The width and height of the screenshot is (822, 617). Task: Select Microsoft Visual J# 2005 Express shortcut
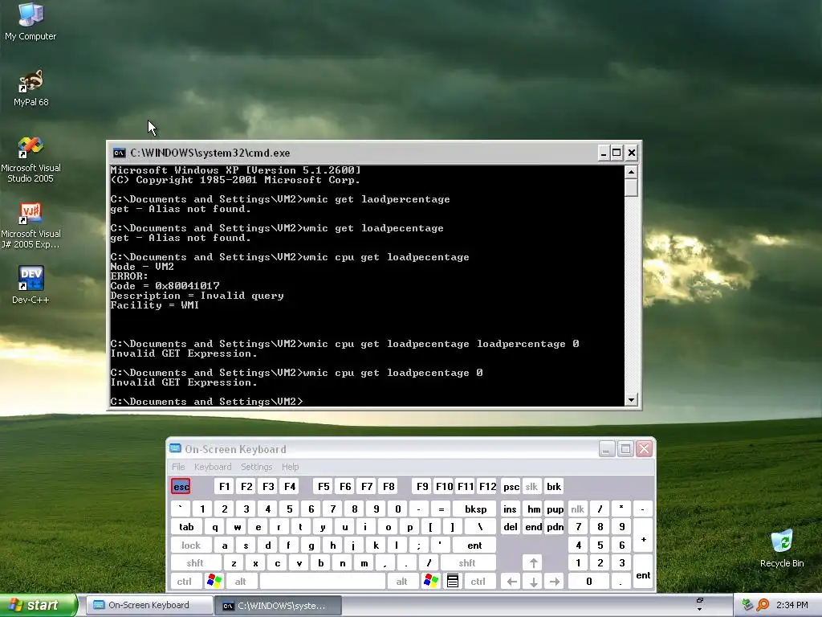point(31,226)
